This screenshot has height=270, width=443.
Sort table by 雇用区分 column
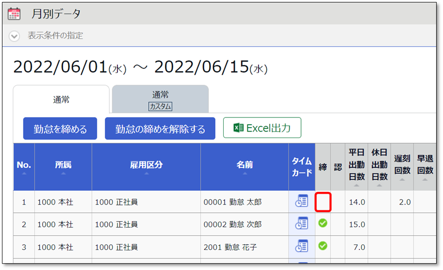146,166
